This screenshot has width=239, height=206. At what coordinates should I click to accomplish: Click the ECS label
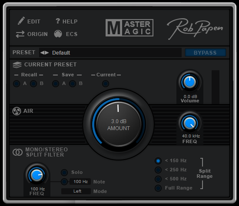coord(72,34)
